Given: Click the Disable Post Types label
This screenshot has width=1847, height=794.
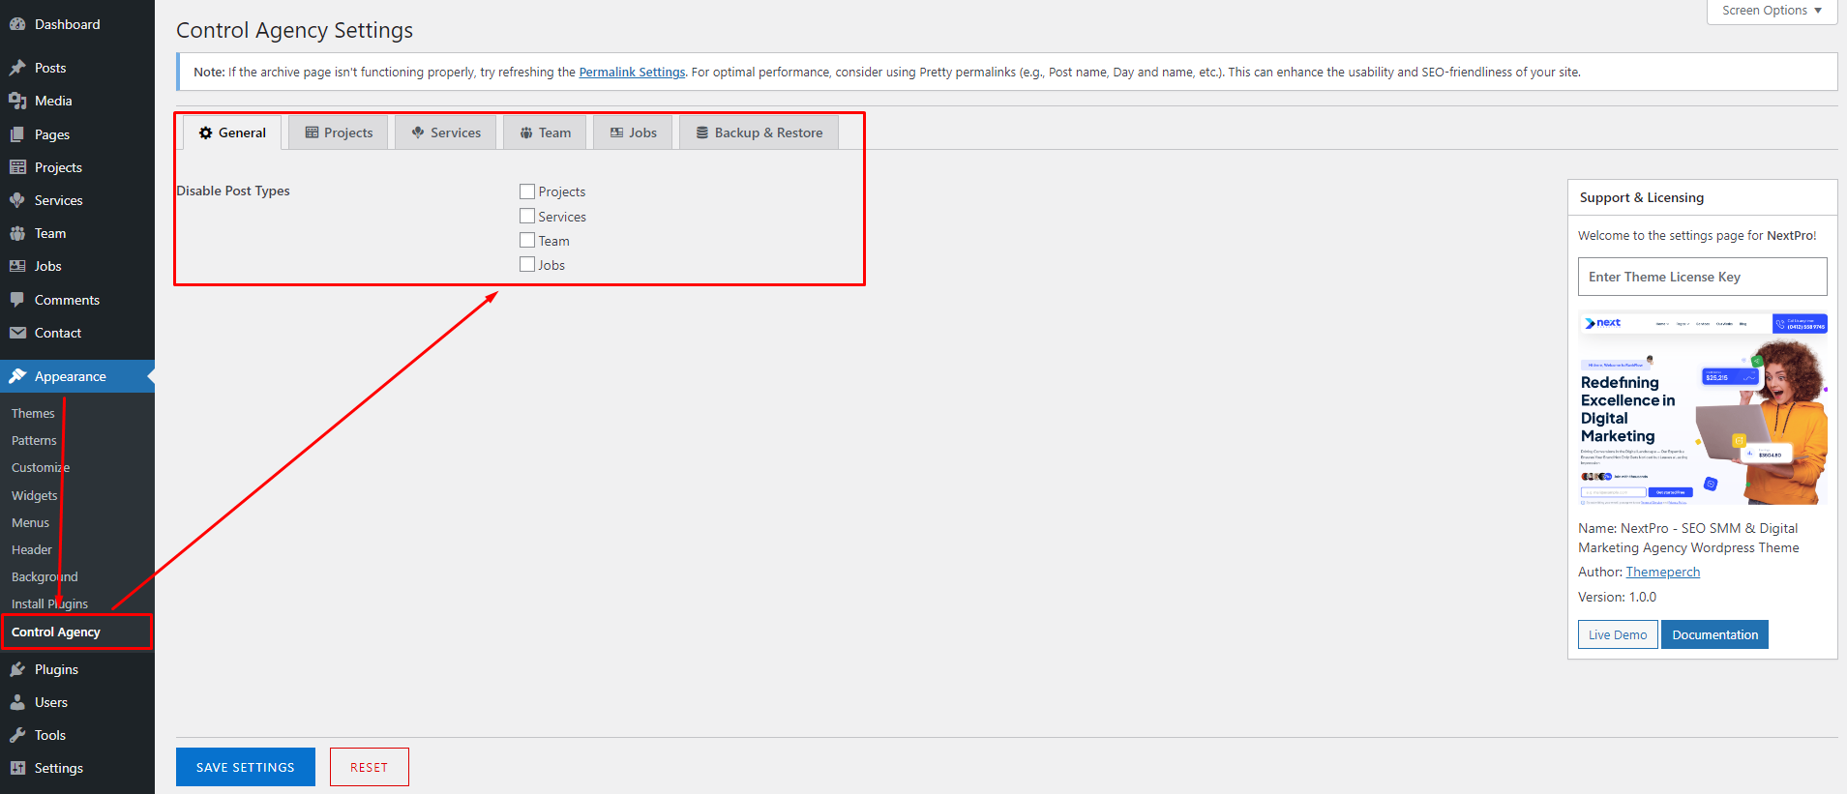Looking at the screenshot, I should tap(233, 191).
